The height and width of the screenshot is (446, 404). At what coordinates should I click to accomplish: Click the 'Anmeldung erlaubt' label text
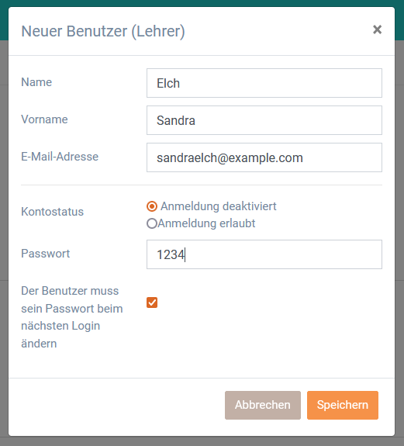[206, 223]
